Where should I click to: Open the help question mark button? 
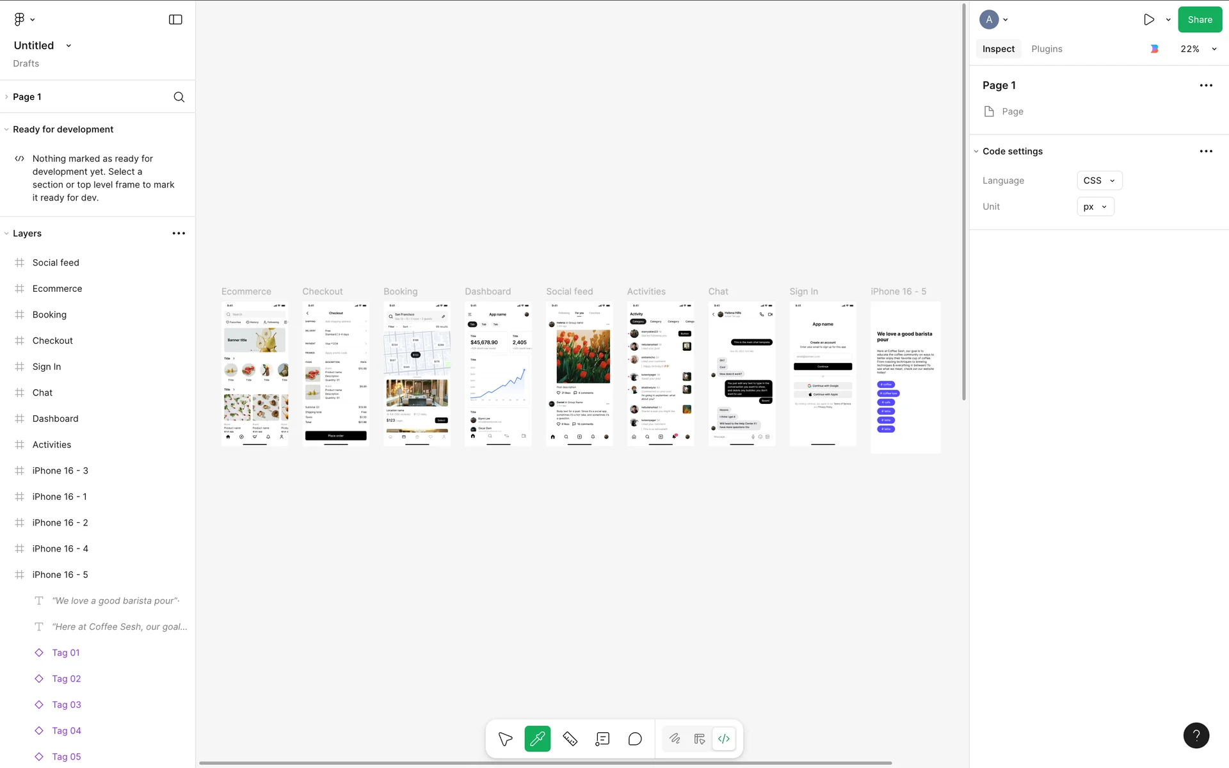tap(1196, 735)
